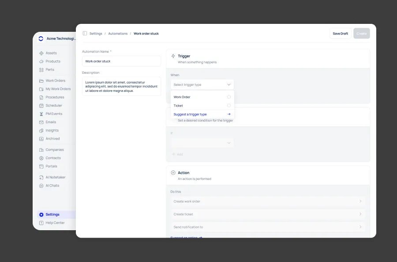Click Archived in the sidebar

52,139
